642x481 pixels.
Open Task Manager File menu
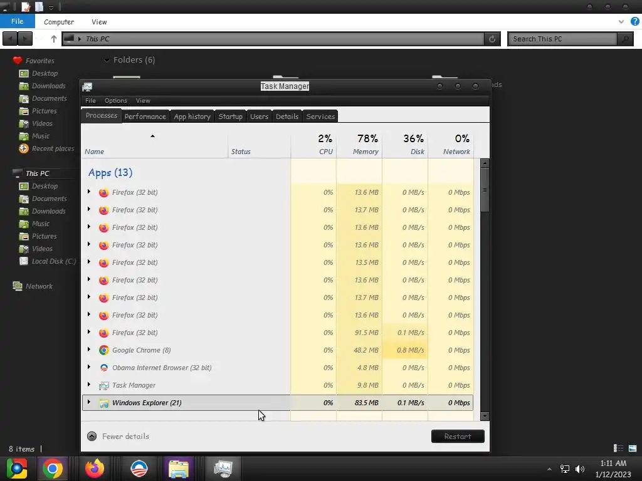click(x=90, y=101)
